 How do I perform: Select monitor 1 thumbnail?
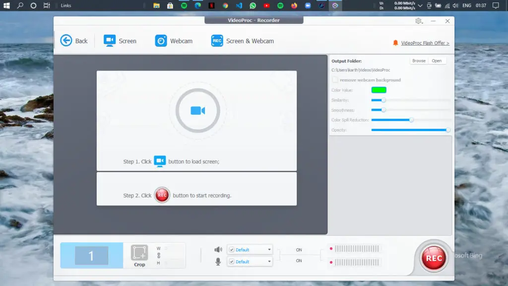pos(92,256)
